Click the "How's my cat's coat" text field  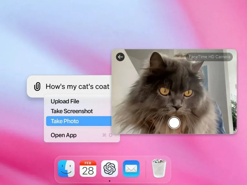(x=77, y=87)
